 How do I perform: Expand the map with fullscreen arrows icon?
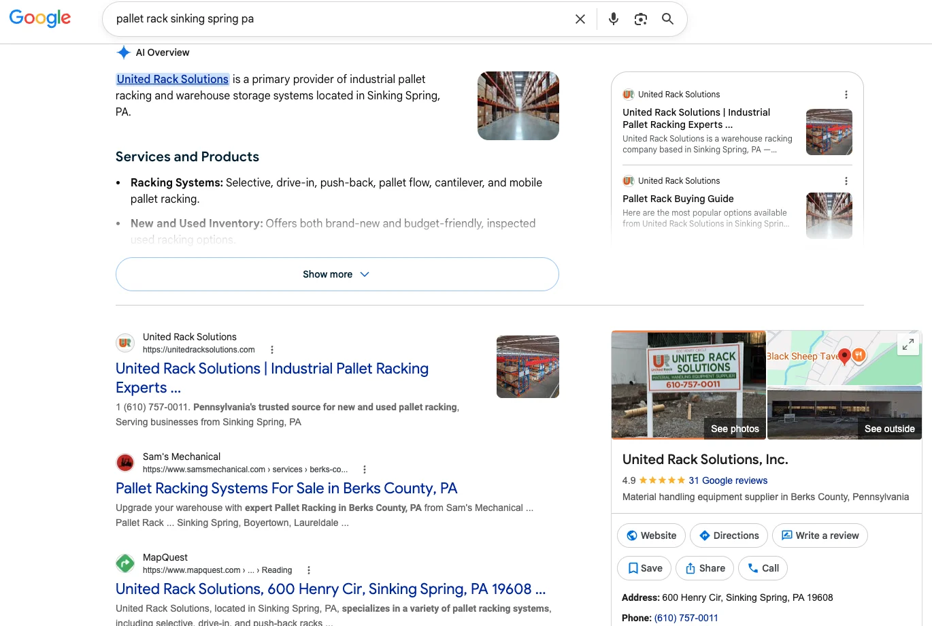(908, 345)
